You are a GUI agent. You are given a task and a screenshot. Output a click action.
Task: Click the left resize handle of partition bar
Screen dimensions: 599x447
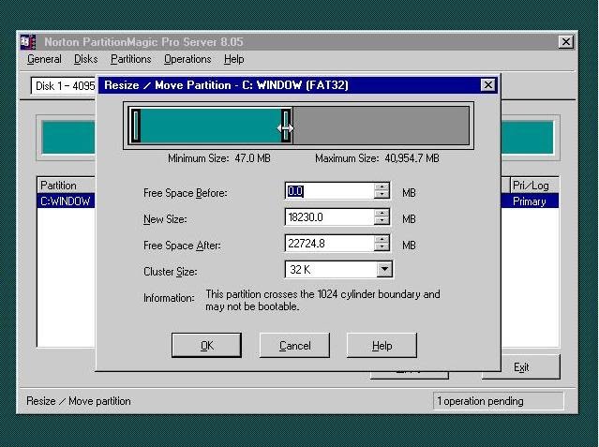pyautogui.click(x=136, y=126)
